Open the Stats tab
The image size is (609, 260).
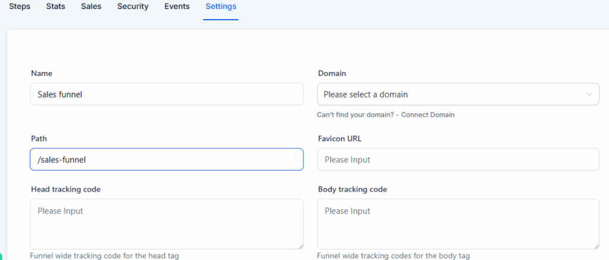coord(55,7)
